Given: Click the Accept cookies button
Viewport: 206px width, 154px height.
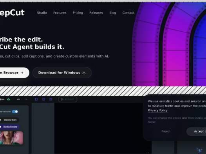Looking at the screenshot, I should tap(197, 131).
